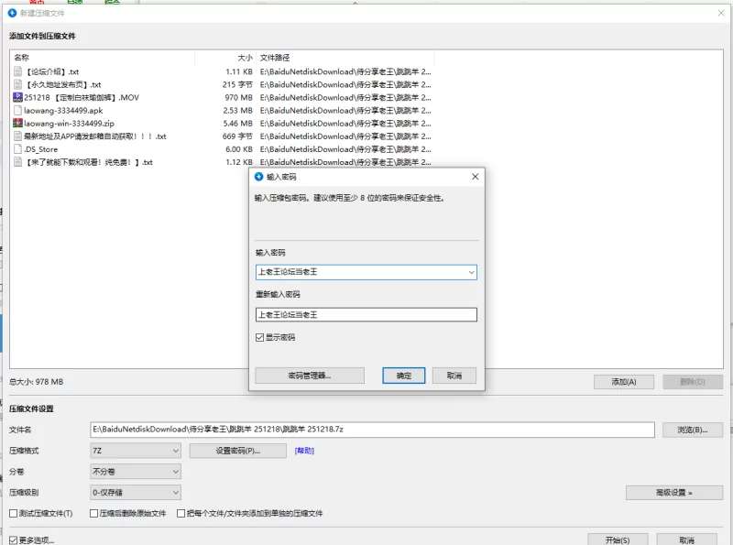Click the app logo in 新建压缩文件 title bar
This screenshot has width=733, height=545.
[12, 13]
